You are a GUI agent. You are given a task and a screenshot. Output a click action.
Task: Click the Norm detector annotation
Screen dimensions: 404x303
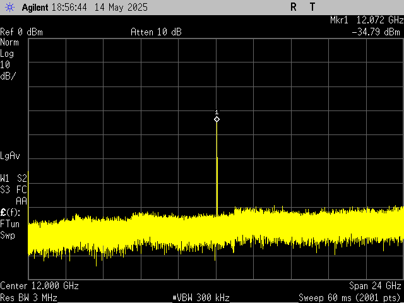[x=9, y=42]
